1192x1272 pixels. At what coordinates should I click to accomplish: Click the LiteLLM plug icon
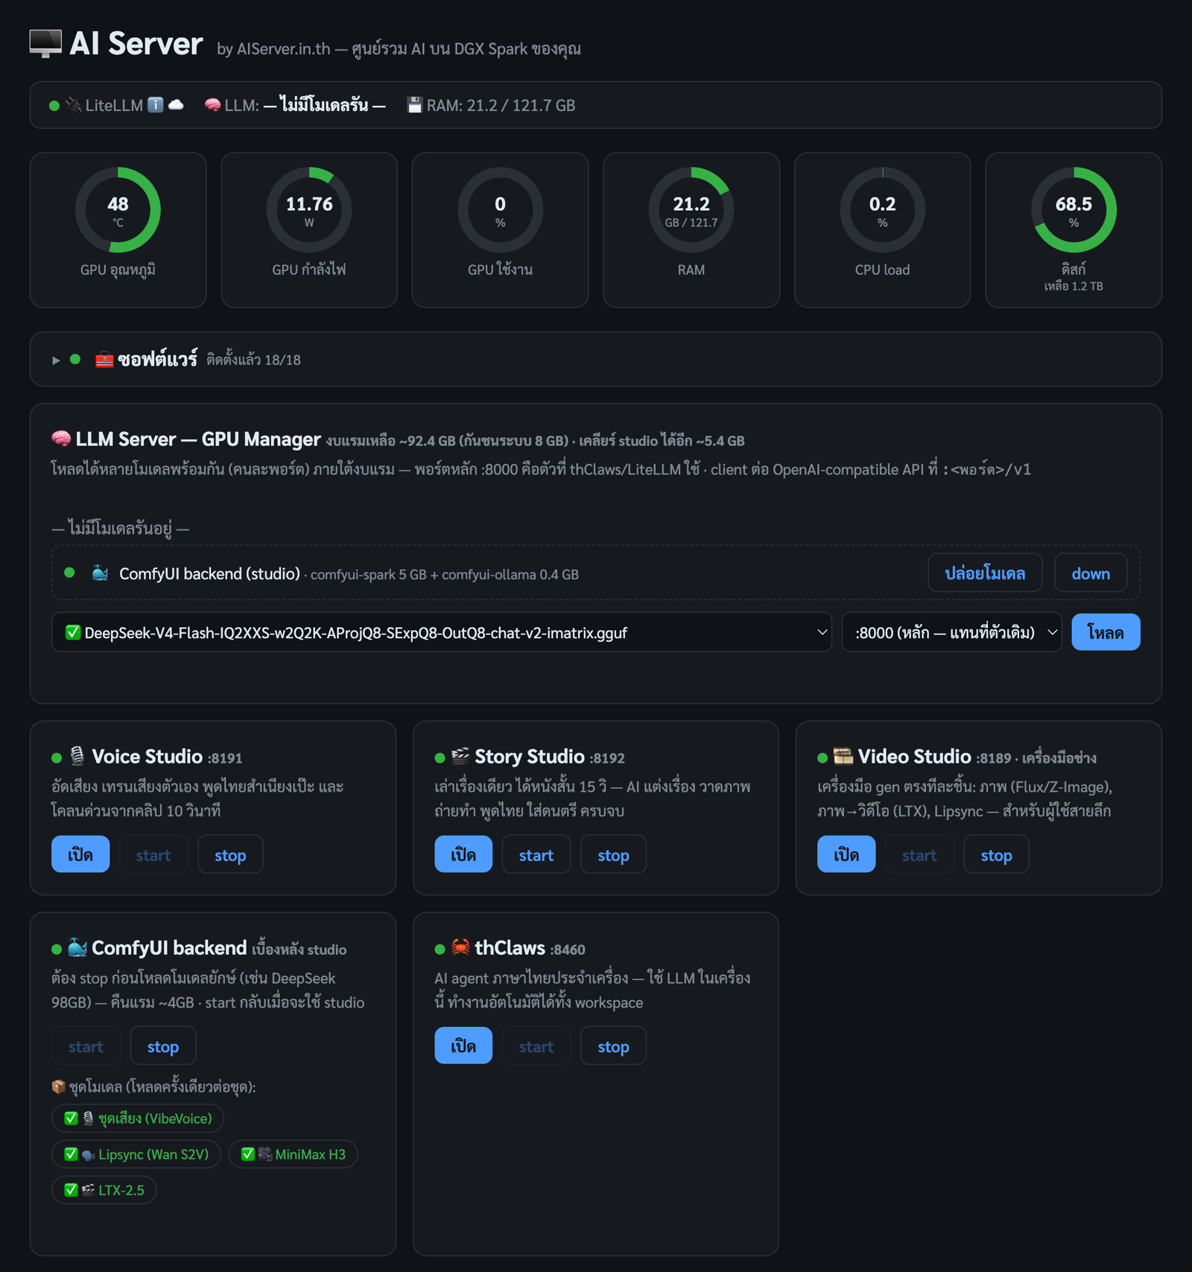tap(73, 105)
